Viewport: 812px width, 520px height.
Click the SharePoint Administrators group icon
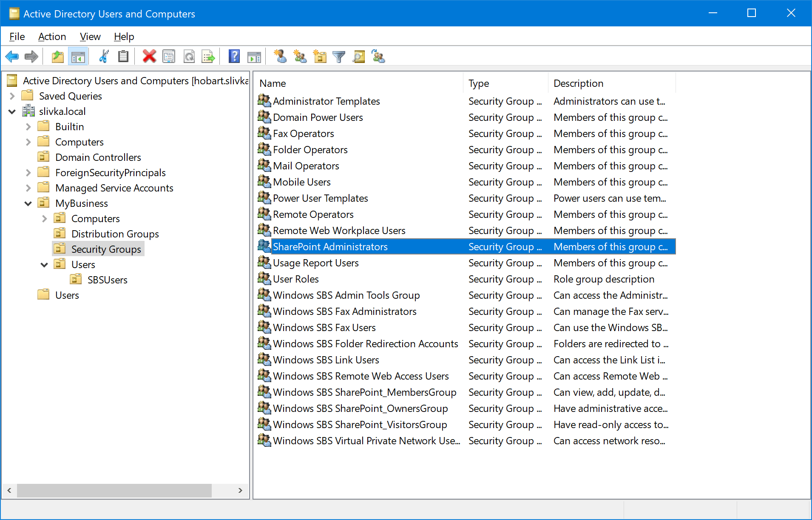click(x=264, y=246)
